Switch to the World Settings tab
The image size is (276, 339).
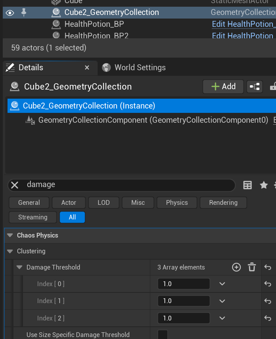[x=140, y=67]
